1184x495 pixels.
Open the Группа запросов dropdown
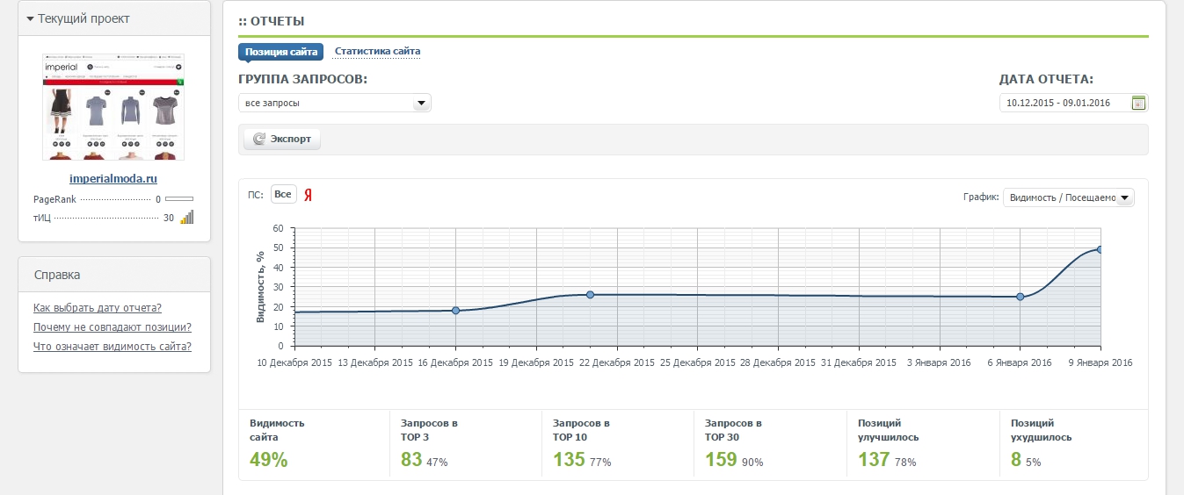335,103
